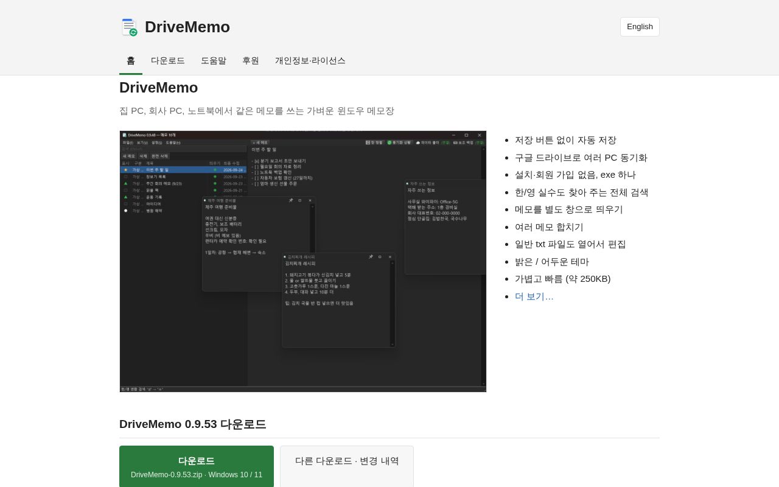
Task: Open the 개인정보·라이선스 tab
Action: click(x=310, y=61)
